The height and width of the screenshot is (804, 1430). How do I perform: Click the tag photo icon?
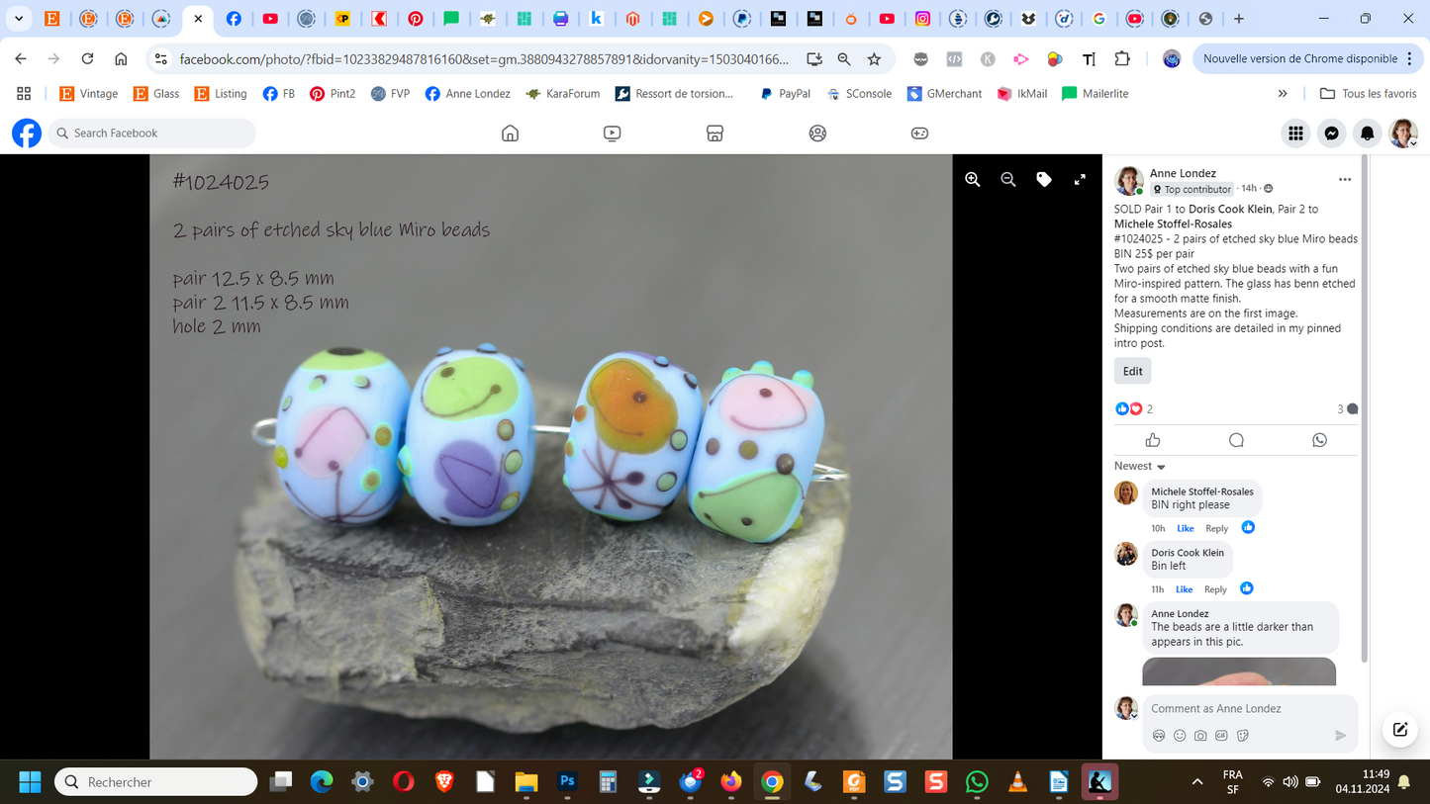1044,179
